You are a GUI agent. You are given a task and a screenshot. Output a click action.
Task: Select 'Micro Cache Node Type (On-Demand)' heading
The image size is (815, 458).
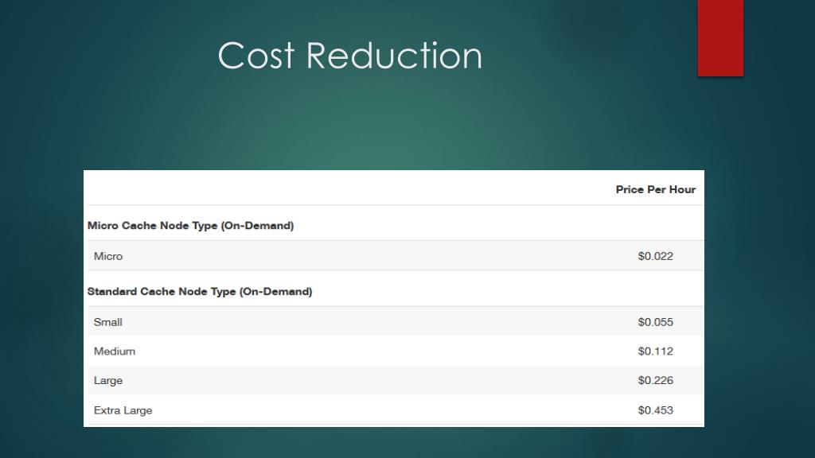tap(190, 225)
